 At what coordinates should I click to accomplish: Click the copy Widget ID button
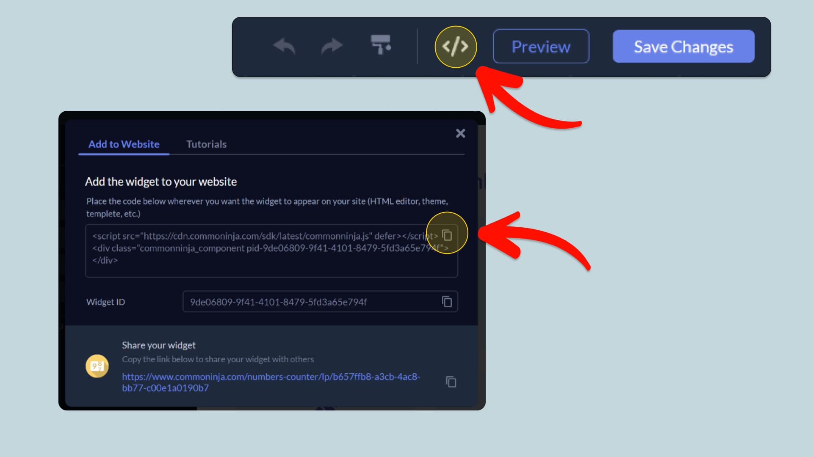coord(447,301)
